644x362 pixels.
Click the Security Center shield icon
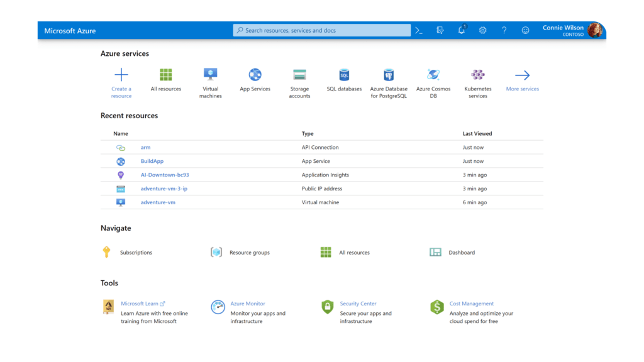(x=327, y=307)
